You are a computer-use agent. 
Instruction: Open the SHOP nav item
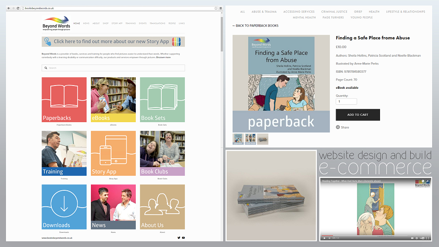coord(106,23)
